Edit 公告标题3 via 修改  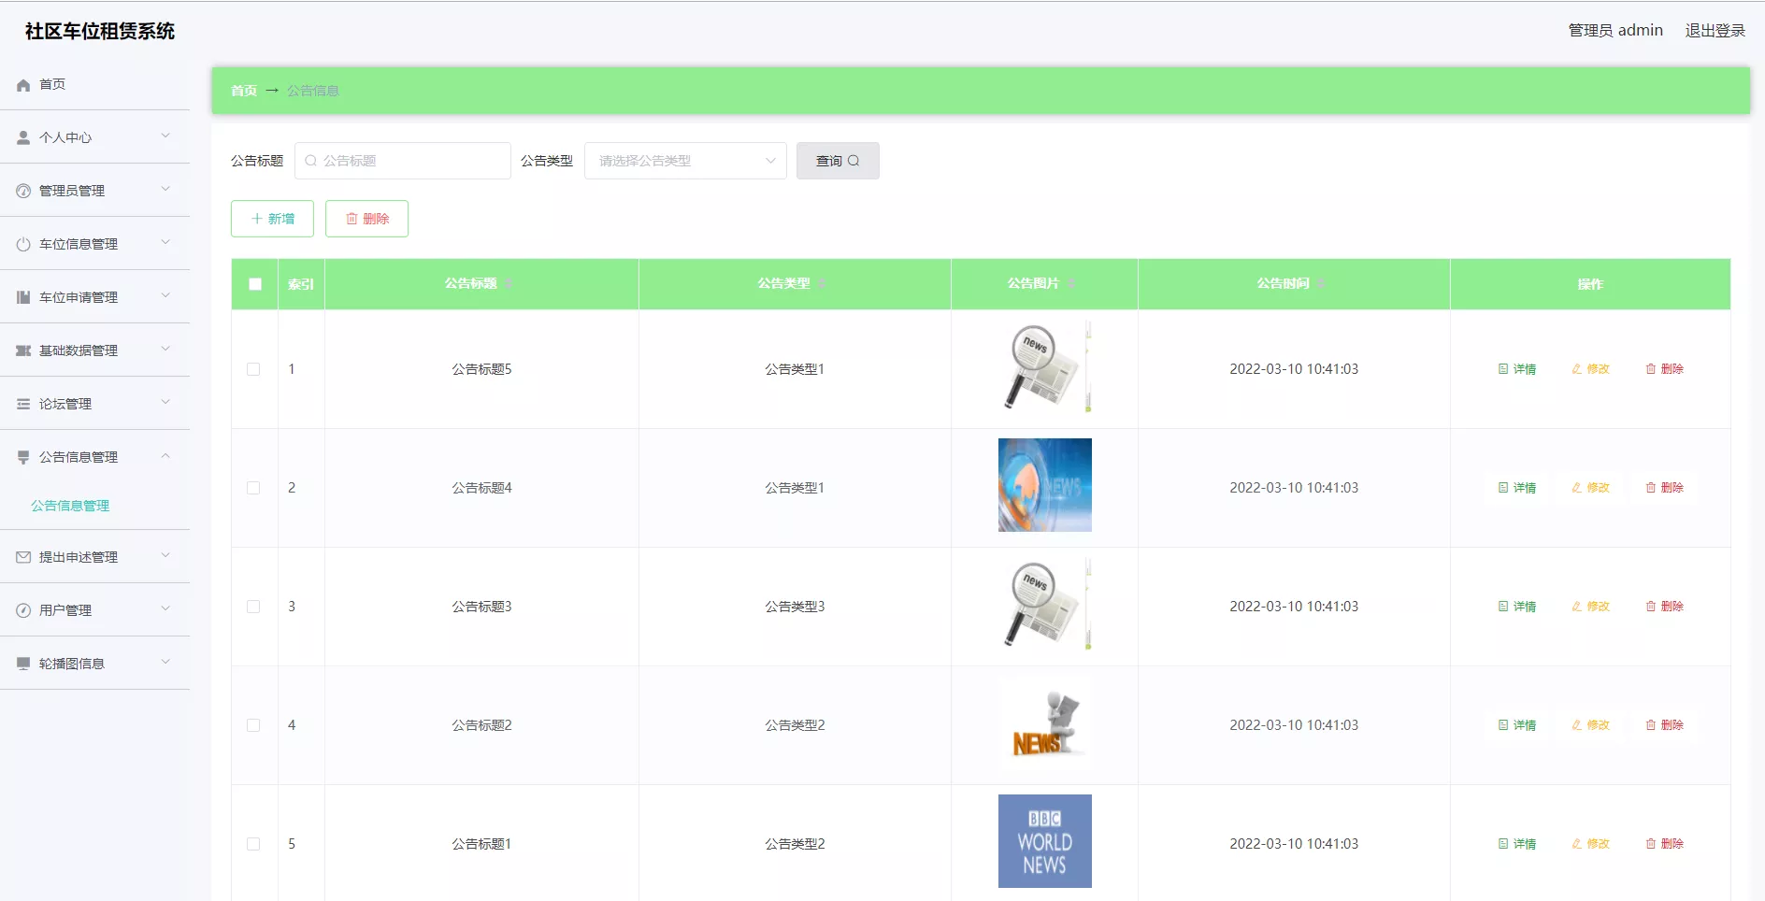[x=1591, y=607]
